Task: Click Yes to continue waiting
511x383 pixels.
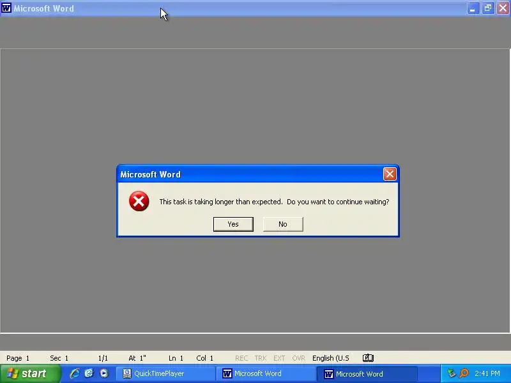Action: [x=233, y=224]
